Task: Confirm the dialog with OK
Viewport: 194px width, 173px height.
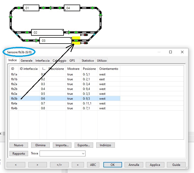Action: pyautogui.click(x=113, y=165)
